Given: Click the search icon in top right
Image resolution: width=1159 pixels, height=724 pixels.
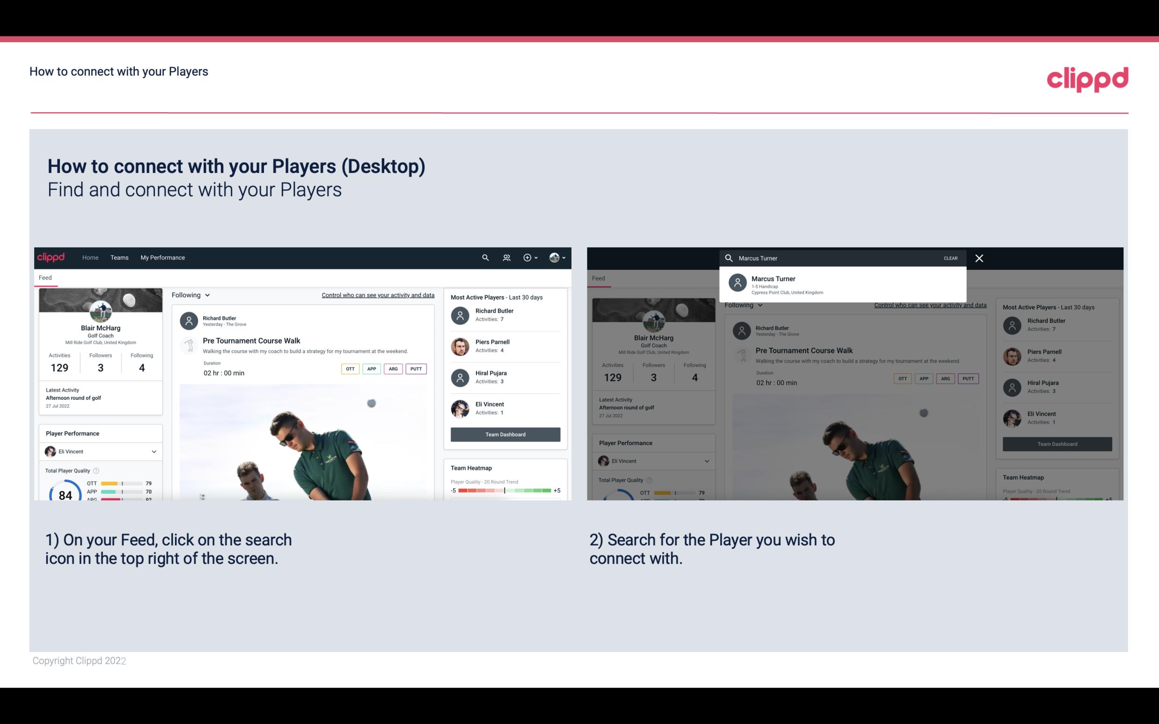Looking at the screenshot, I should (484, 258).
